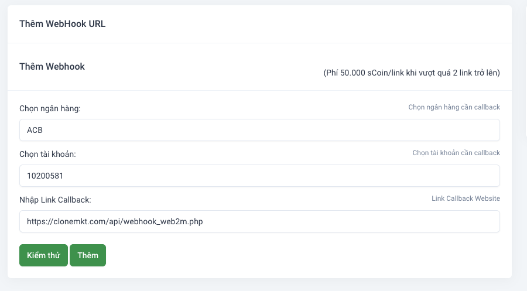Click the Chọn ngân hàng cần callback hint
527x291 pixels.
pos(454,108)
